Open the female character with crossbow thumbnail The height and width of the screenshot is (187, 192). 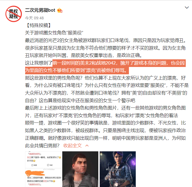[118, 169]
